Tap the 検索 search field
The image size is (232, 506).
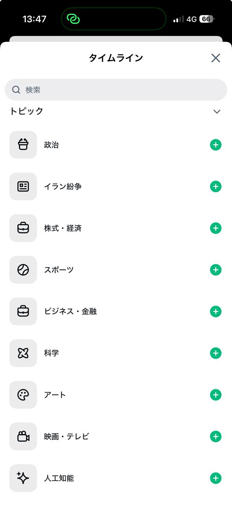click(x=116, y=90)
